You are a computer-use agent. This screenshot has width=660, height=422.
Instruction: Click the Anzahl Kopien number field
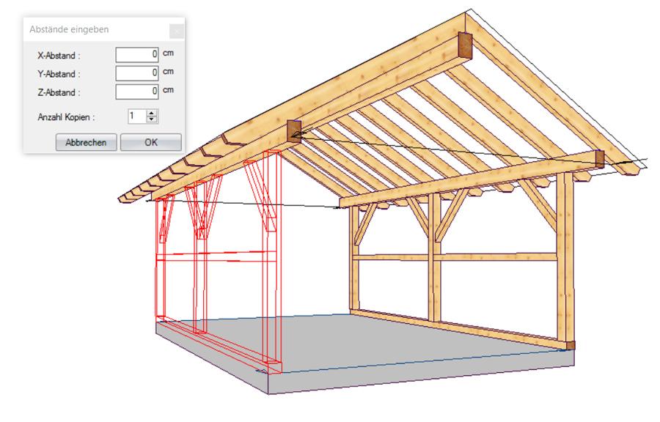(137, 116)
